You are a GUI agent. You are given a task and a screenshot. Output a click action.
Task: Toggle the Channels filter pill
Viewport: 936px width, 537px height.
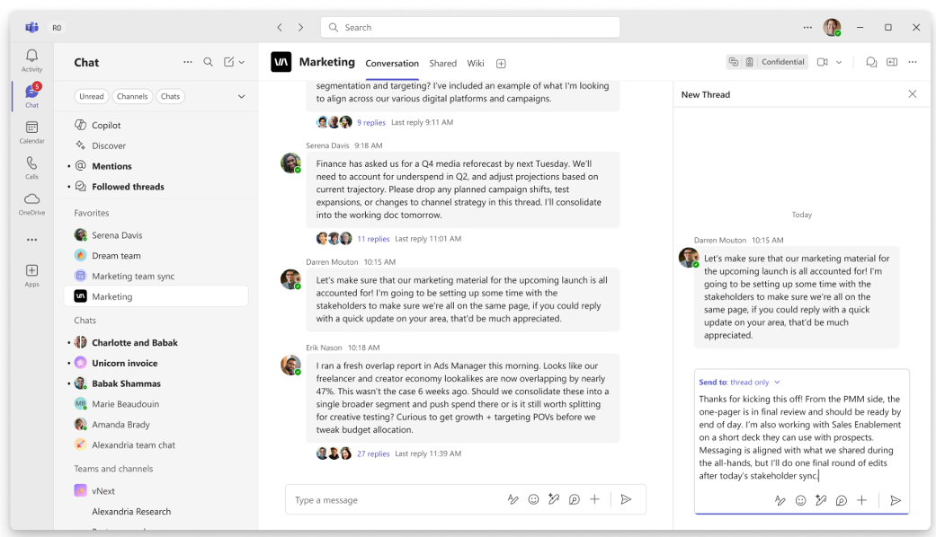132,97
